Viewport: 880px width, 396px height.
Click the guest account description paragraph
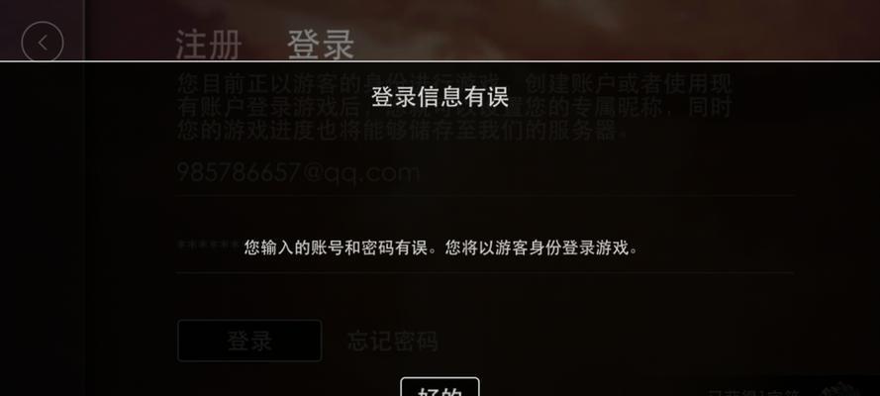[454, 107]
